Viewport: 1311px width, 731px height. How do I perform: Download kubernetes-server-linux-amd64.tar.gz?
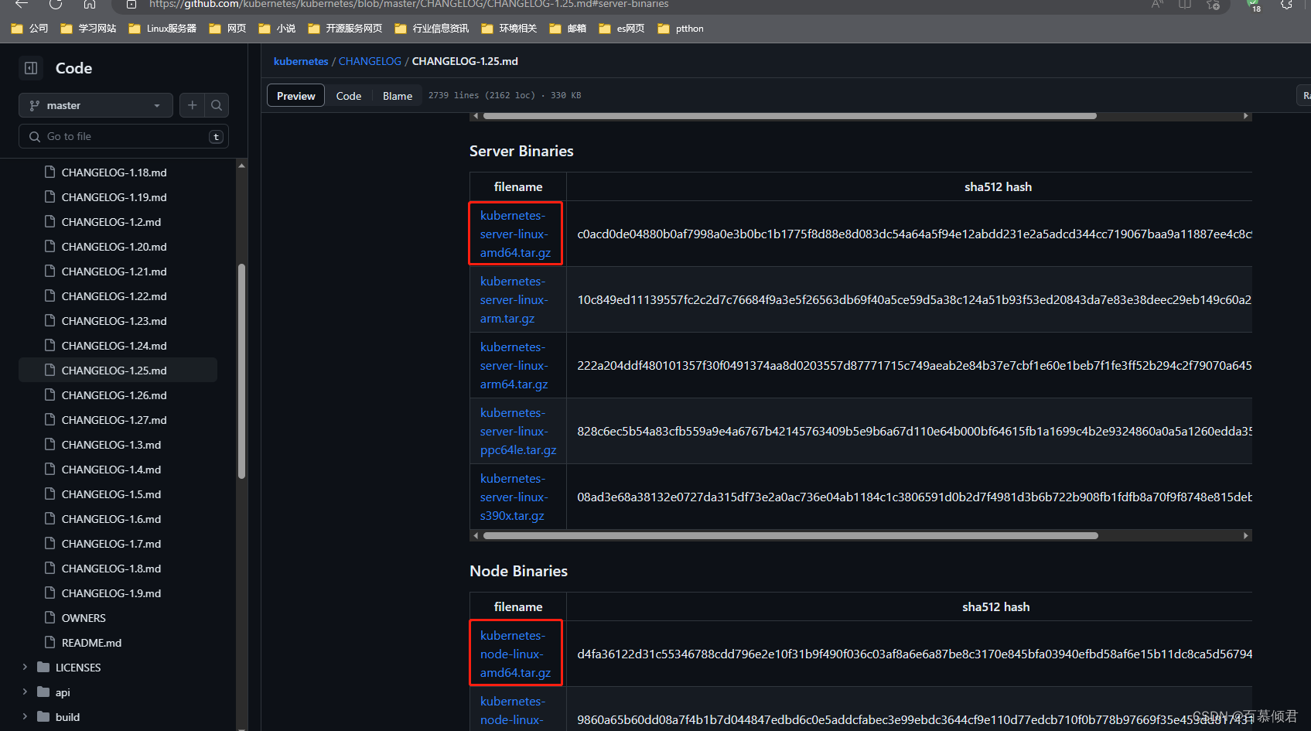click(515, 234)
